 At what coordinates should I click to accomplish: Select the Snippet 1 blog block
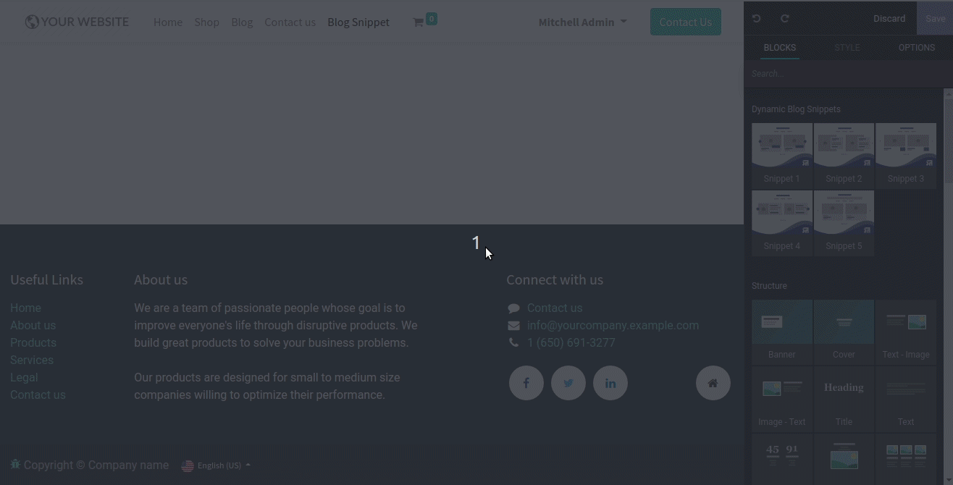tap(782, 155)
